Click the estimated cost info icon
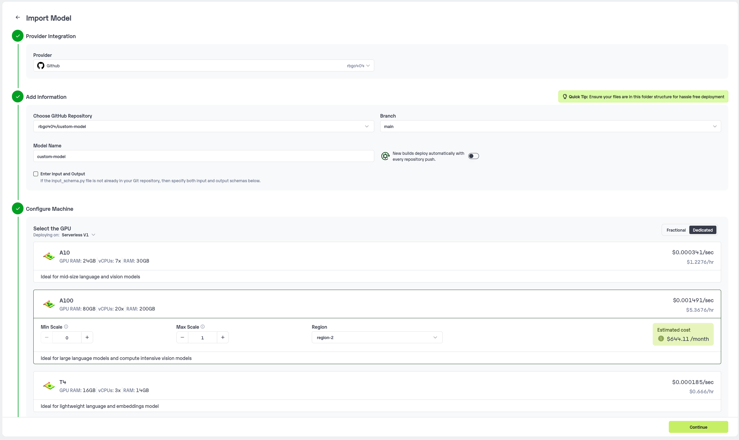 [x=661, y=339]
